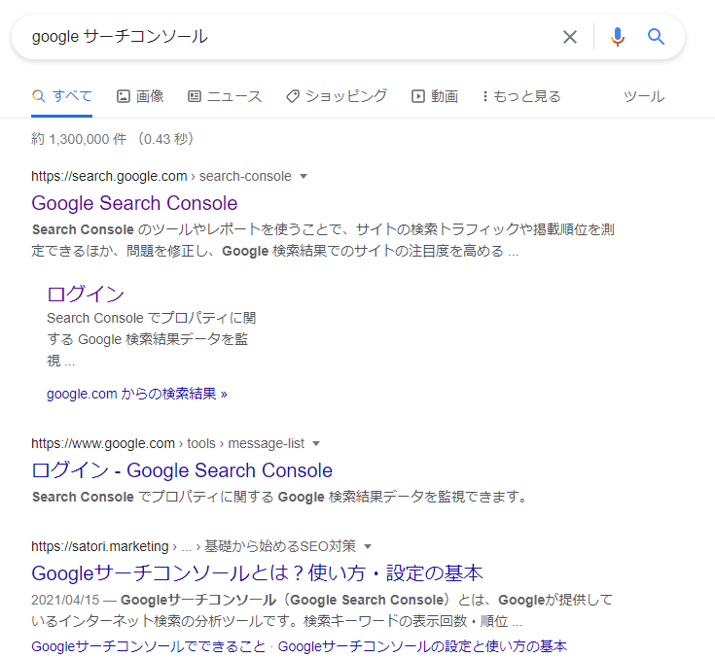Click the blue magnifier search button
The width and height of the screenshot is (715, 658).
[657, 37]
